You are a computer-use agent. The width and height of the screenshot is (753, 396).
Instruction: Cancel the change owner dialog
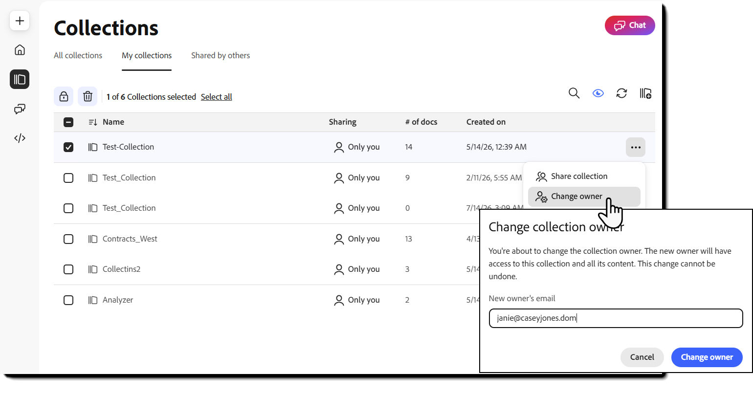(642, 357)
